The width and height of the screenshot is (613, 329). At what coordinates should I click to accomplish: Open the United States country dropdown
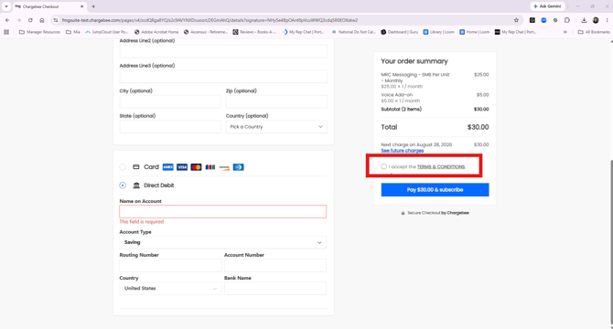(x=170, y=289)
